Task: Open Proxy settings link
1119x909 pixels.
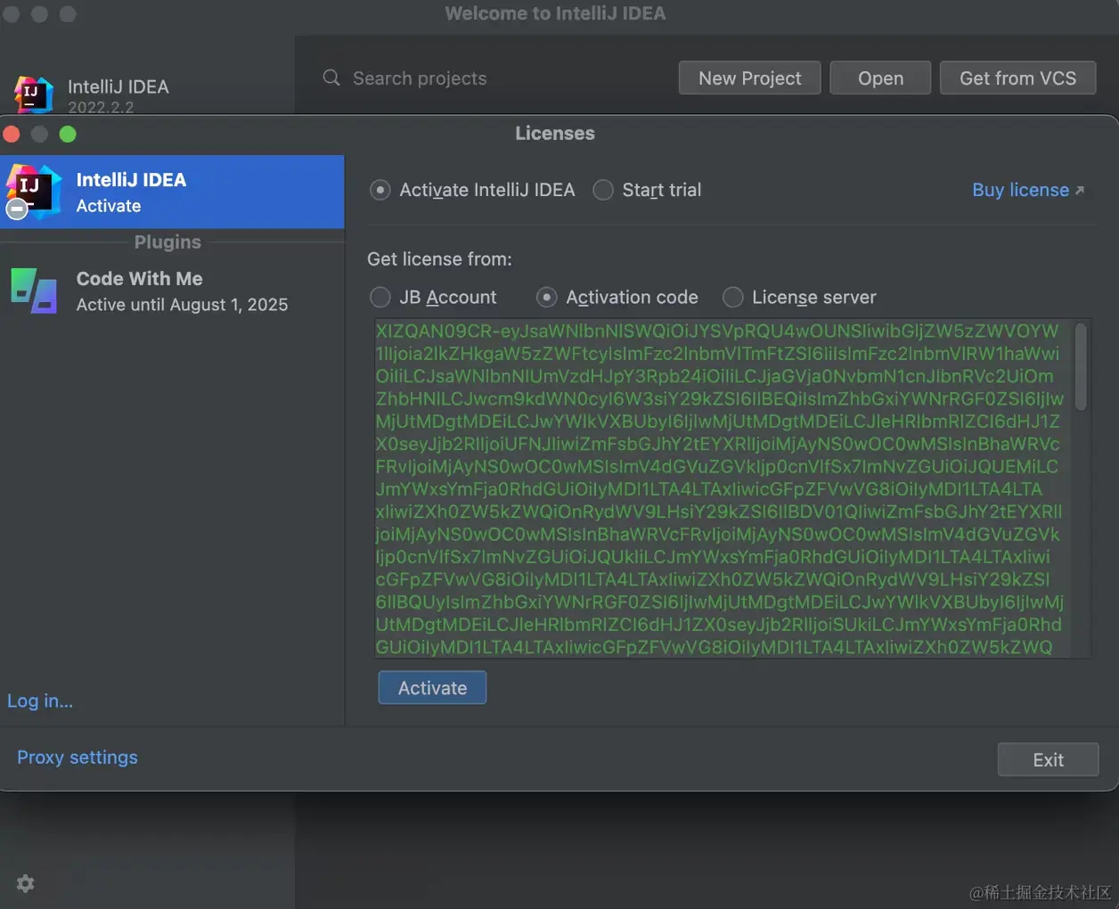Action: [x=78, y=757]
